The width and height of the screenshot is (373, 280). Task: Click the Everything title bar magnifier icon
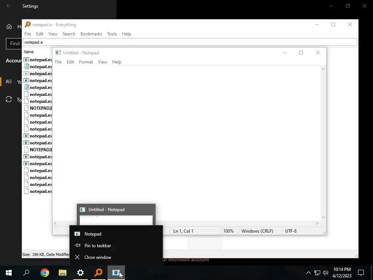click(x=28, y=24)
